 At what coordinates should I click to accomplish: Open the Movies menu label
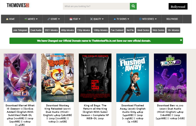pyautogui.click(x=31, y=19)
